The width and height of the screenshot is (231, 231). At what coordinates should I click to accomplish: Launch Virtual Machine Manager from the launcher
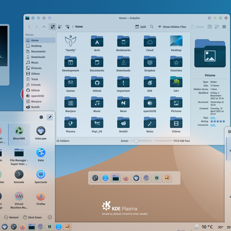19,200
